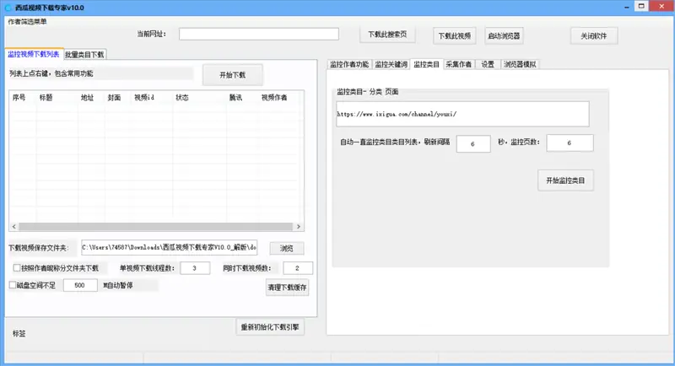This screenshot has width=675, height=366.
Task: Open the 监控关键词 tab
Action: pos(391,64)
